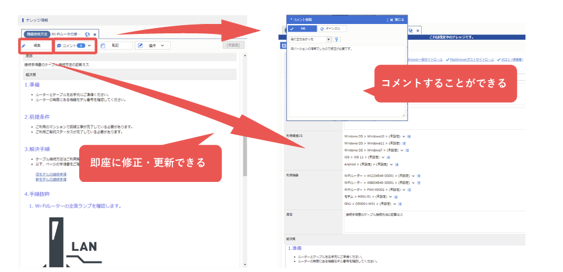The image size is (563, 272).
Task: Expand chevron beside the iOS 11 entry
Action: point(384,157)
